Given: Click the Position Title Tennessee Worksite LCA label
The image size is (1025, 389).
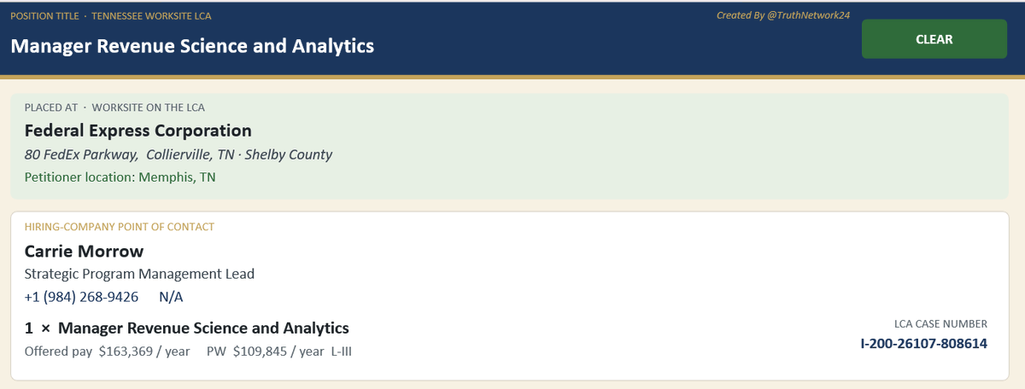Looking at the screenshot, I should (x=111, y=16).
